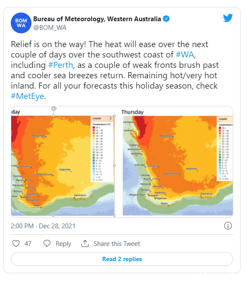Open the @BOM_WA handle link
Viewport: 247px width, 281px height.
click(50, 28)
